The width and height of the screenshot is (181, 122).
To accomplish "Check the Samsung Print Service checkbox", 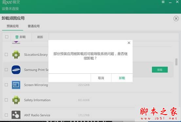I will click(x=6, y=70).
